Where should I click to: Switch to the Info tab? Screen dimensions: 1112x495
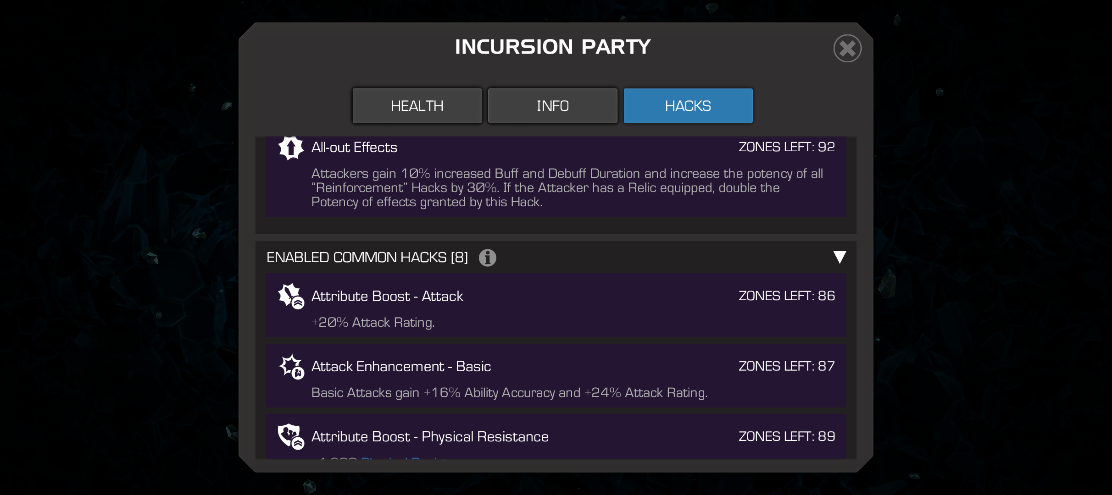[552, 106]
